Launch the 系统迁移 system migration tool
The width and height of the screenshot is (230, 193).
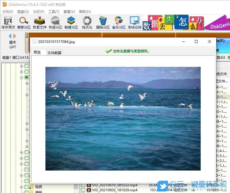pyautogui.click(x=134, y=22)
